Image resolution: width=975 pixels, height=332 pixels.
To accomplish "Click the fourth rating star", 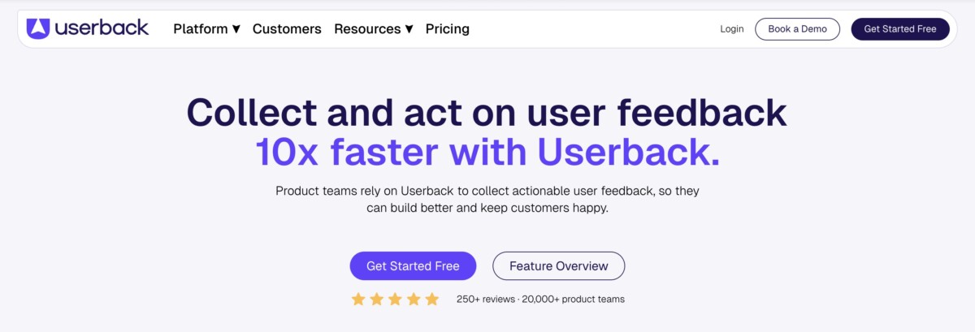I will 414,300.
